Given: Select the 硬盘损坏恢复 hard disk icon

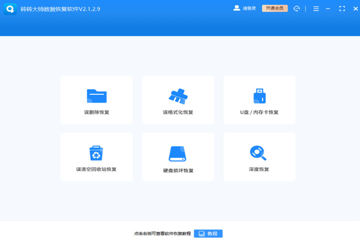Looking at the screenshot, I should point(178,154).
